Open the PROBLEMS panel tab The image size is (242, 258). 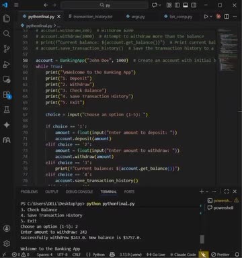pyautogui.click(x=29, y=191)
